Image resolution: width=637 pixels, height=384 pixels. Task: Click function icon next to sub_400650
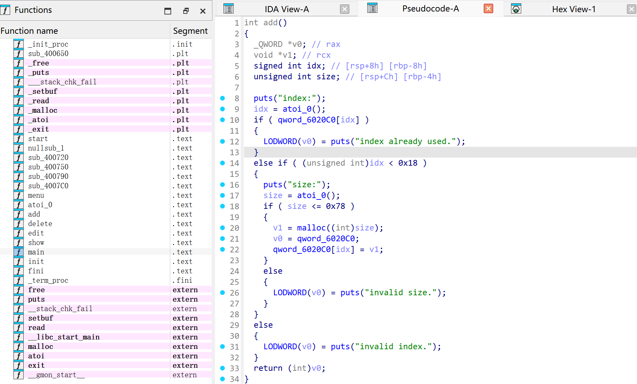point(19,54)
